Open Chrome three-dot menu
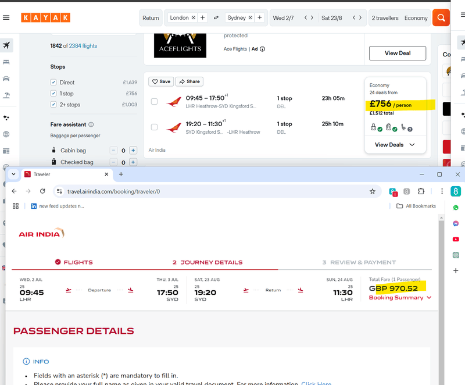 tap(442, 191)
